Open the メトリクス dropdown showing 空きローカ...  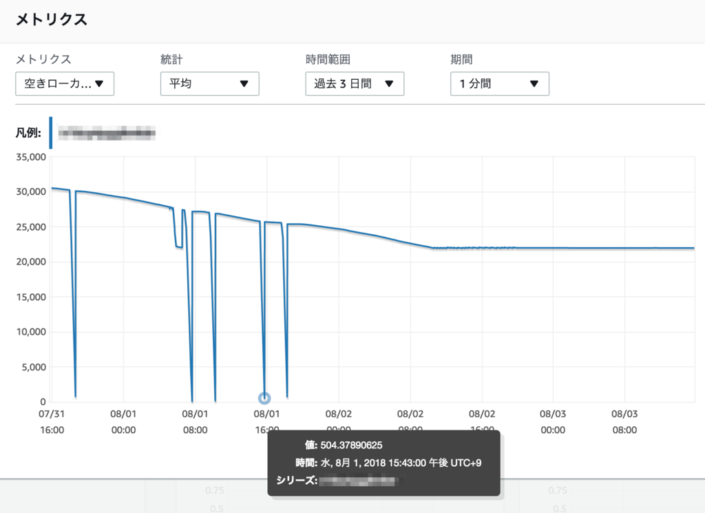tap(65, 83)
